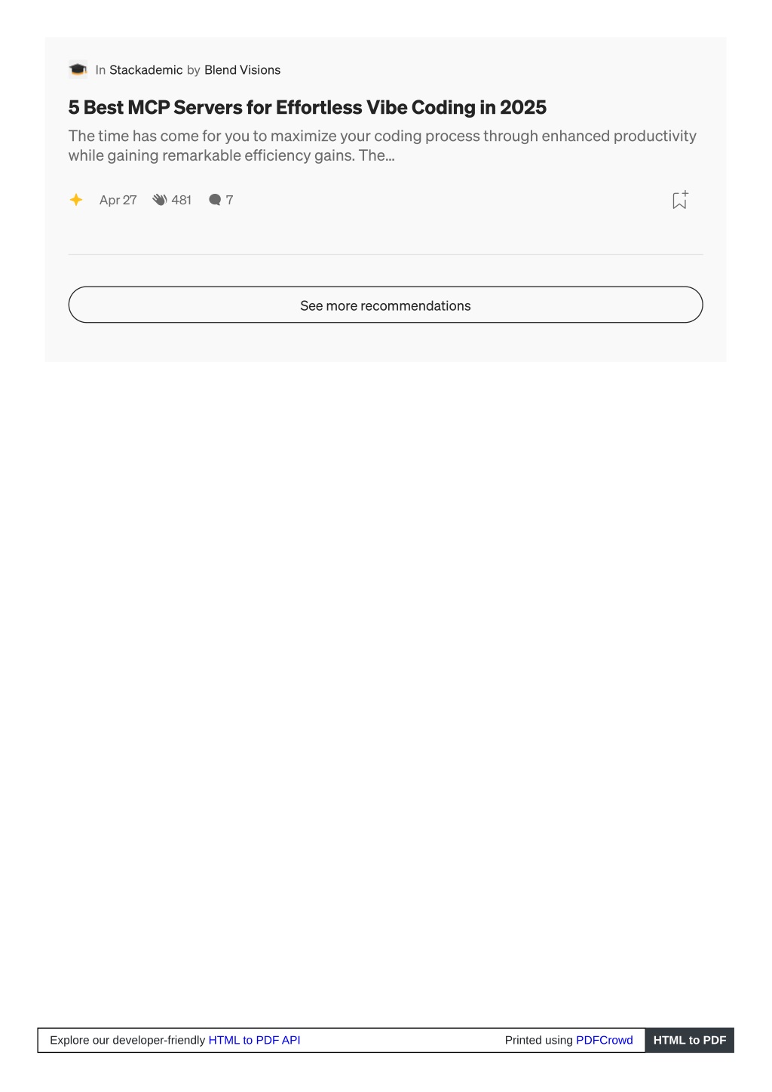Click the 7 responses count
Screen dimensions: 772x1092
pyautogui.click(x=230, y=200)
